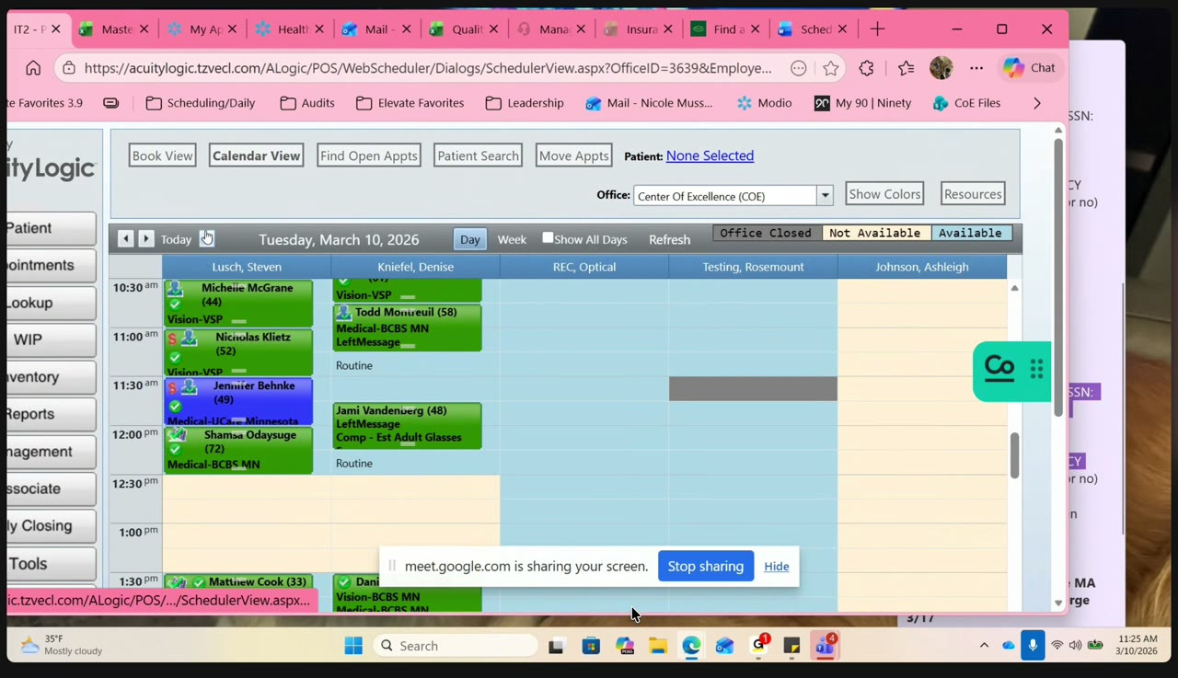The height and width of the screenshot is (678, 1178).
Task: Click Resources button
Action: [973, 194]
